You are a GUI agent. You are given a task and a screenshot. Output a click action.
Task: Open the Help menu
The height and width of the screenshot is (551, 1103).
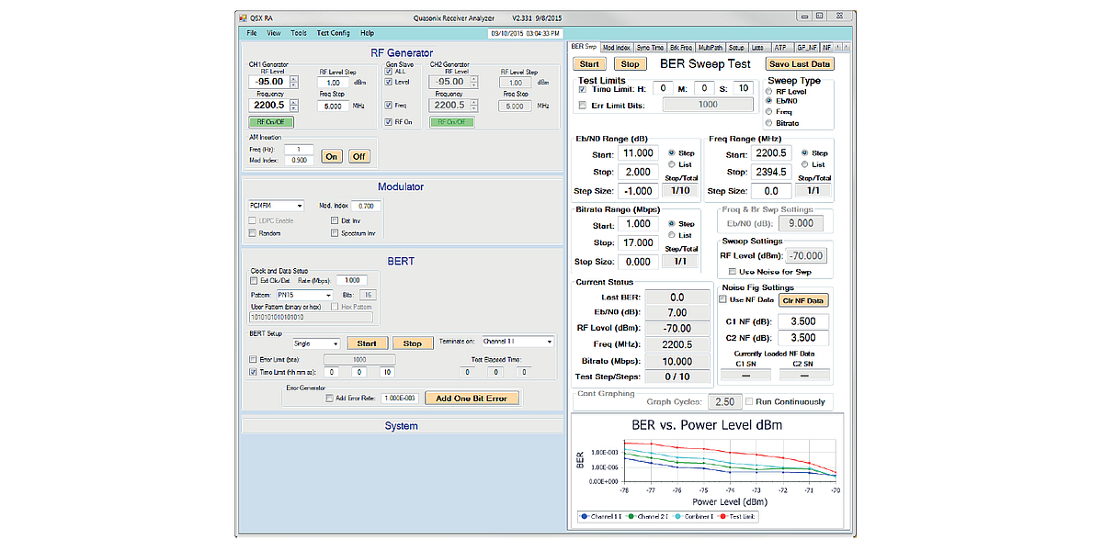tap(368, 33)
